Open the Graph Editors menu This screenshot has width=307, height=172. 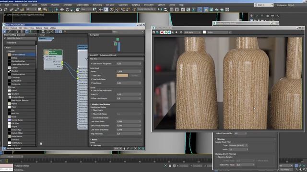[x=83, y=5]
